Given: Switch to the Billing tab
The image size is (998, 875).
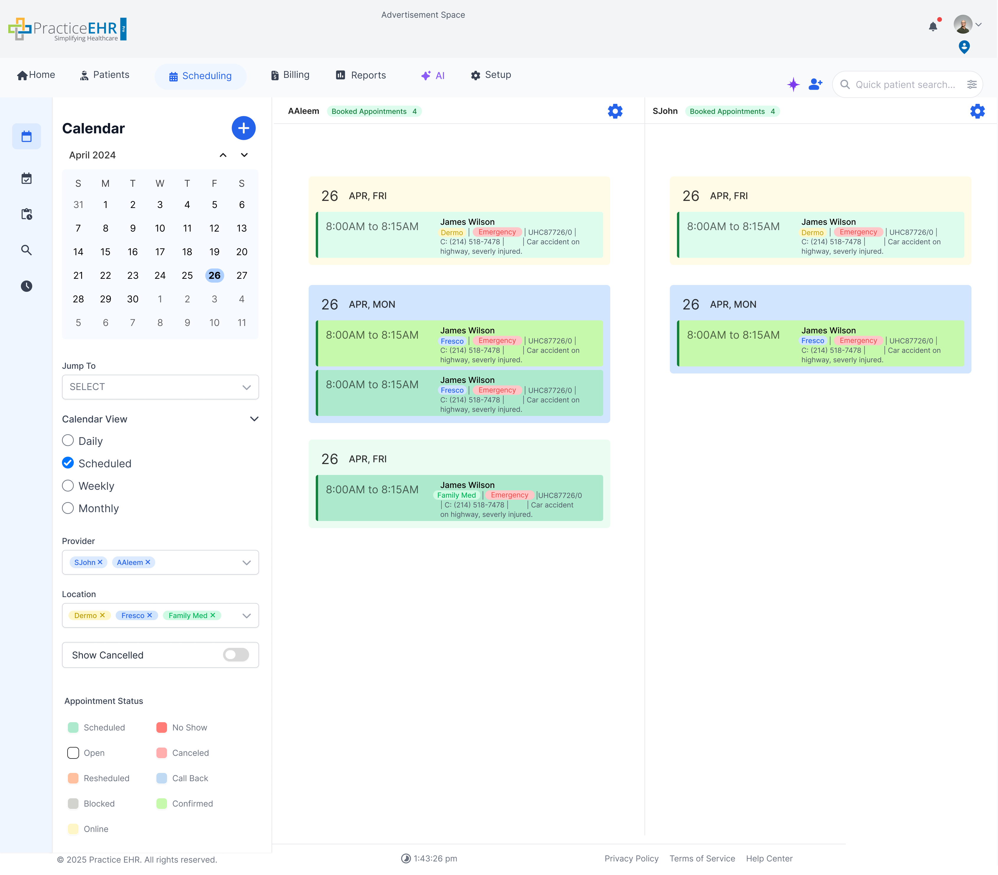Looking at the screenshot, I should pyautogui.click(x=290, y=75).
